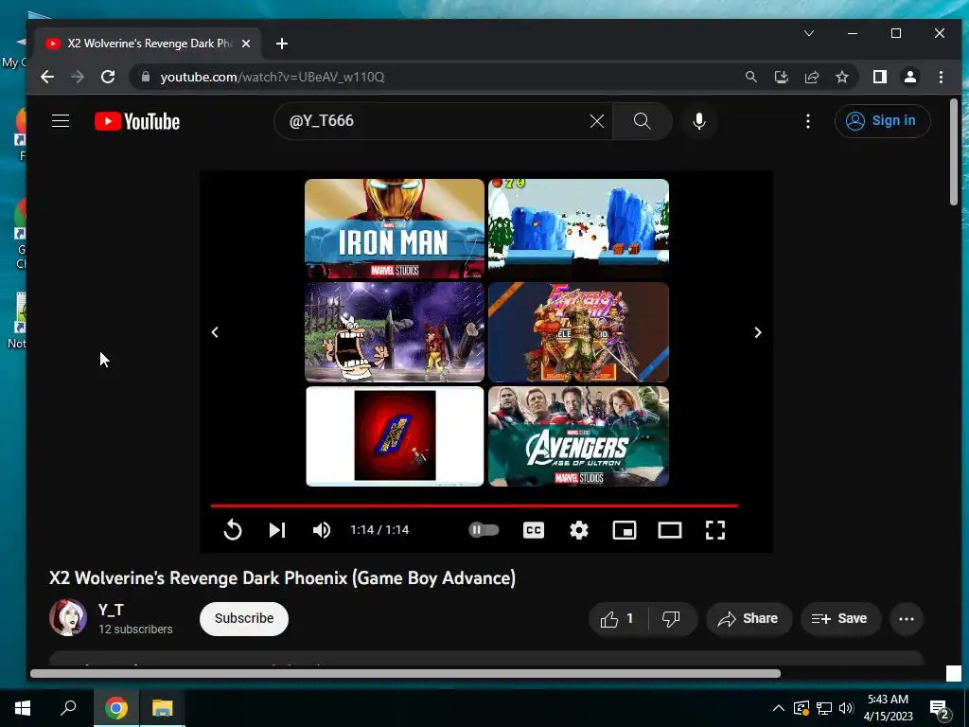The image size is (969, 727).
Task: Show hidden tray icons chevron
Action: click(779, 708)
